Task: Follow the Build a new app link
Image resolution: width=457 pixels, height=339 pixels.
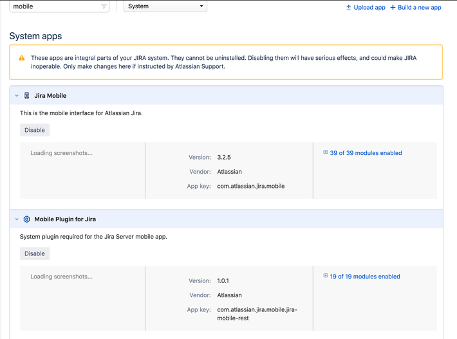Action: (x=419, y=8)
